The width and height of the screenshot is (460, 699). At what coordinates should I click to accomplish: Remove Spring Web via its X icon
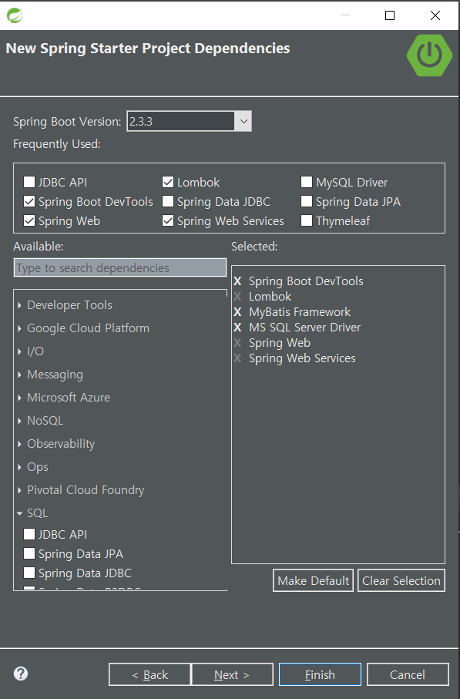(x=237, y=343)
